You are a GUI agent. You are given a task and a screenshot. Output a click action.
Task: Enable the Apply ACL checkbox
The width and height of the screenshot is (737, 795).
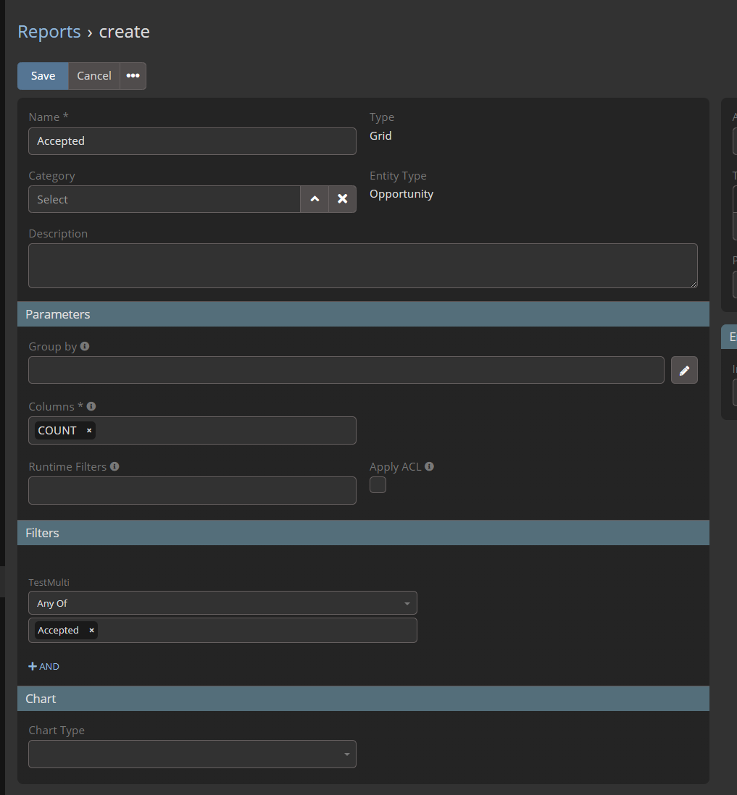378,485
